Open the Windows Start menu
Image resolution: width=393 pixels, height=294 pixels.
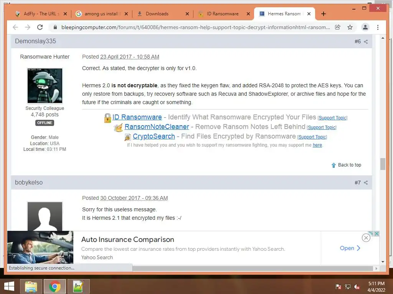pos(9,286)
